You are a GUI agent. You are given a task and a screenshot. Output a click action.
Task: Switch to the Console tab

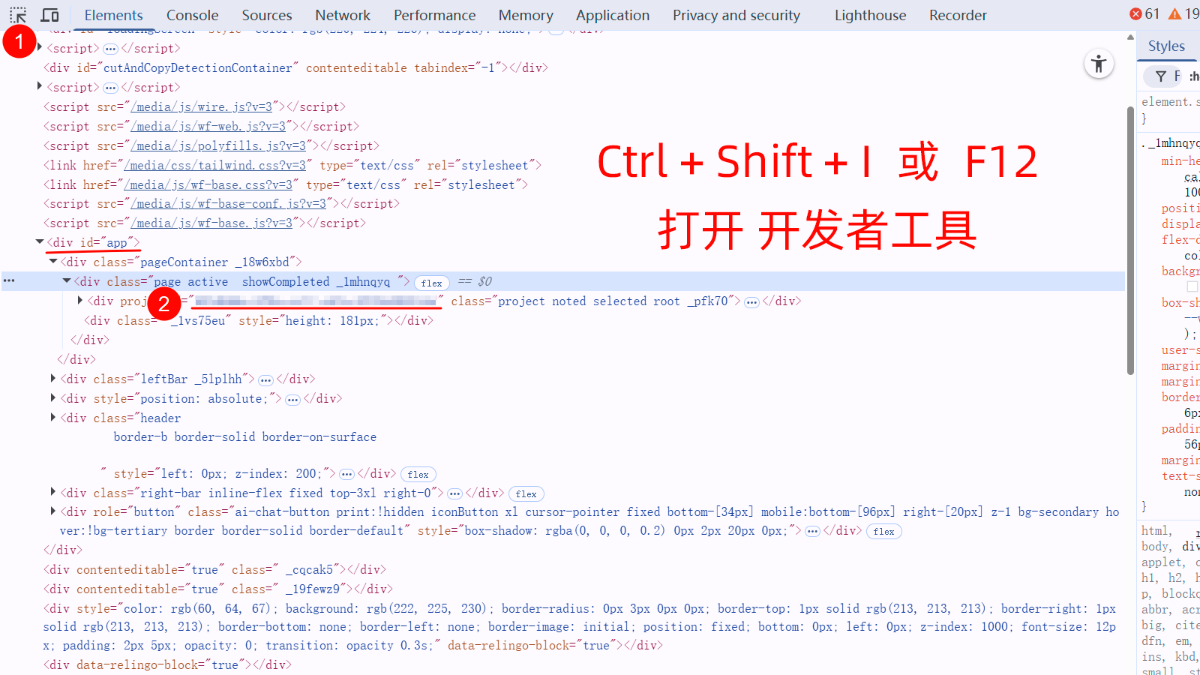click(x=193, y=15)
